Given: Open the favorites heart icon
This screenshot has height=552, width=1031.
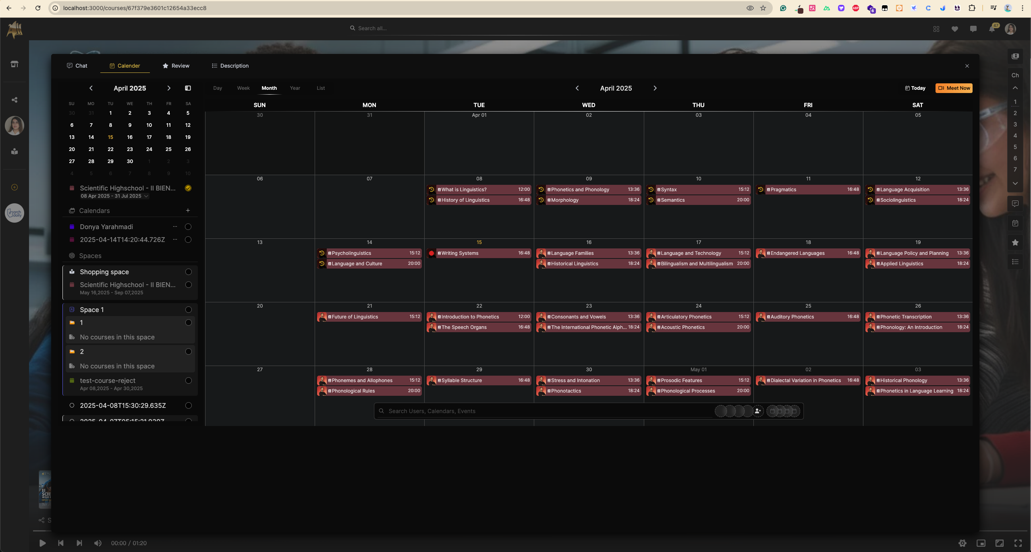Looking at the screenshot, I should pyautogui.click(x=954, y=29).
